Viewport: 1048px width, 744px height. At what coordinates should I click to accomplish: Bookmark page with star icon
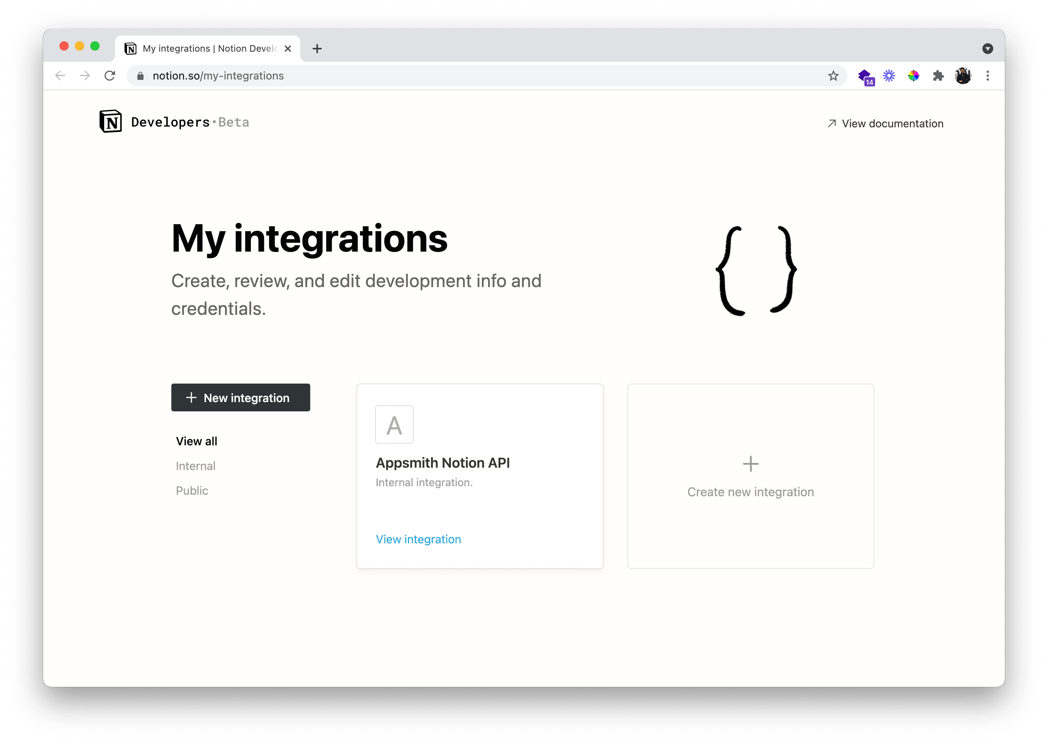(833, 76)
